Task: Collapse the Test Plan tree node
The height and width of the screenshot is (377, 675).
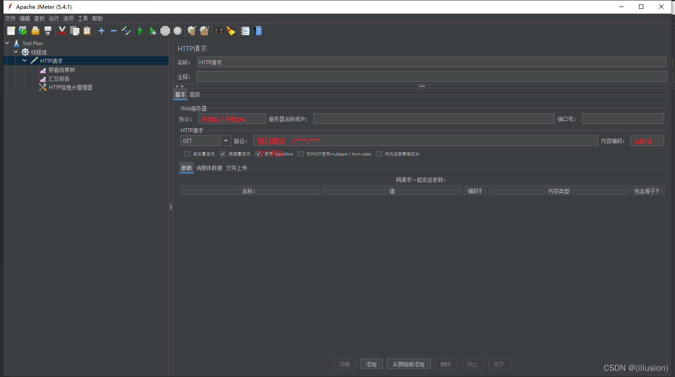Action: 7,43
